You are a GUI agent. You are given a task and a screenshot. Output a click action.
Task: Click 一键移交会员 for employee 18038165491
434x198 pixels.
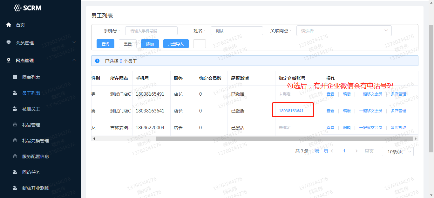[370, 94]
